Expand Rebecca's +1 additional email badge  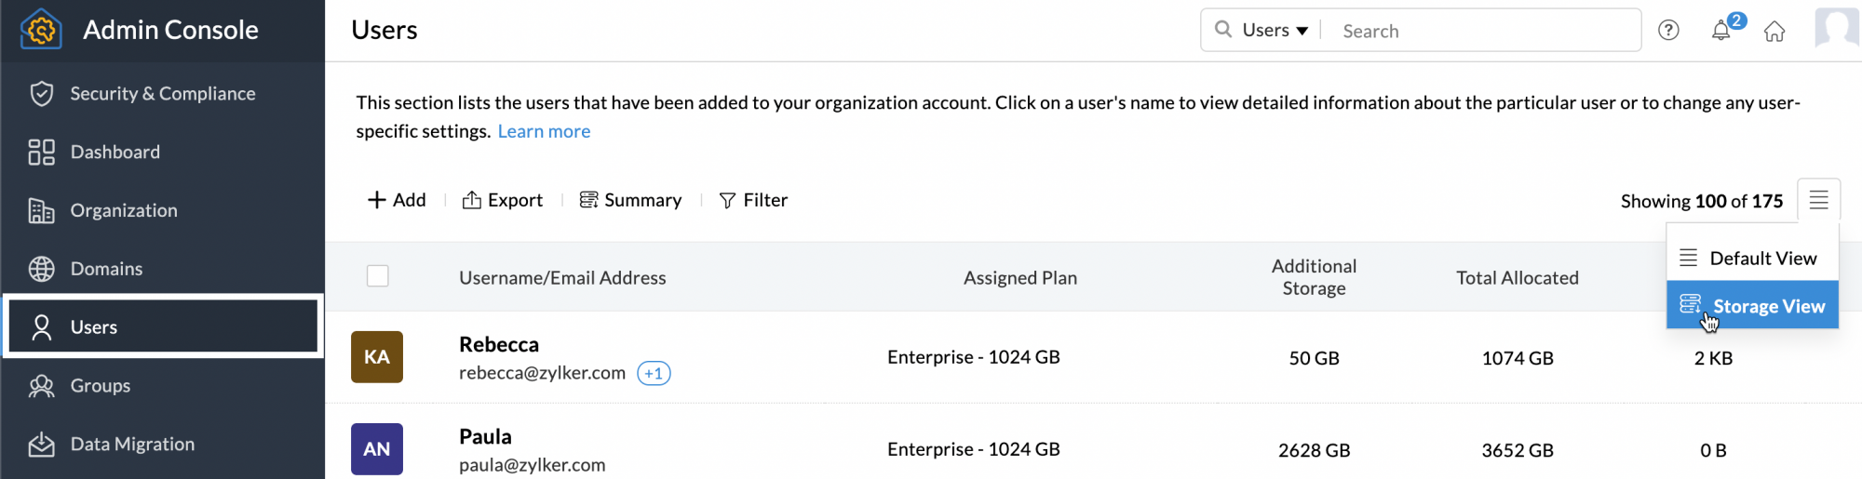[654, 373]
